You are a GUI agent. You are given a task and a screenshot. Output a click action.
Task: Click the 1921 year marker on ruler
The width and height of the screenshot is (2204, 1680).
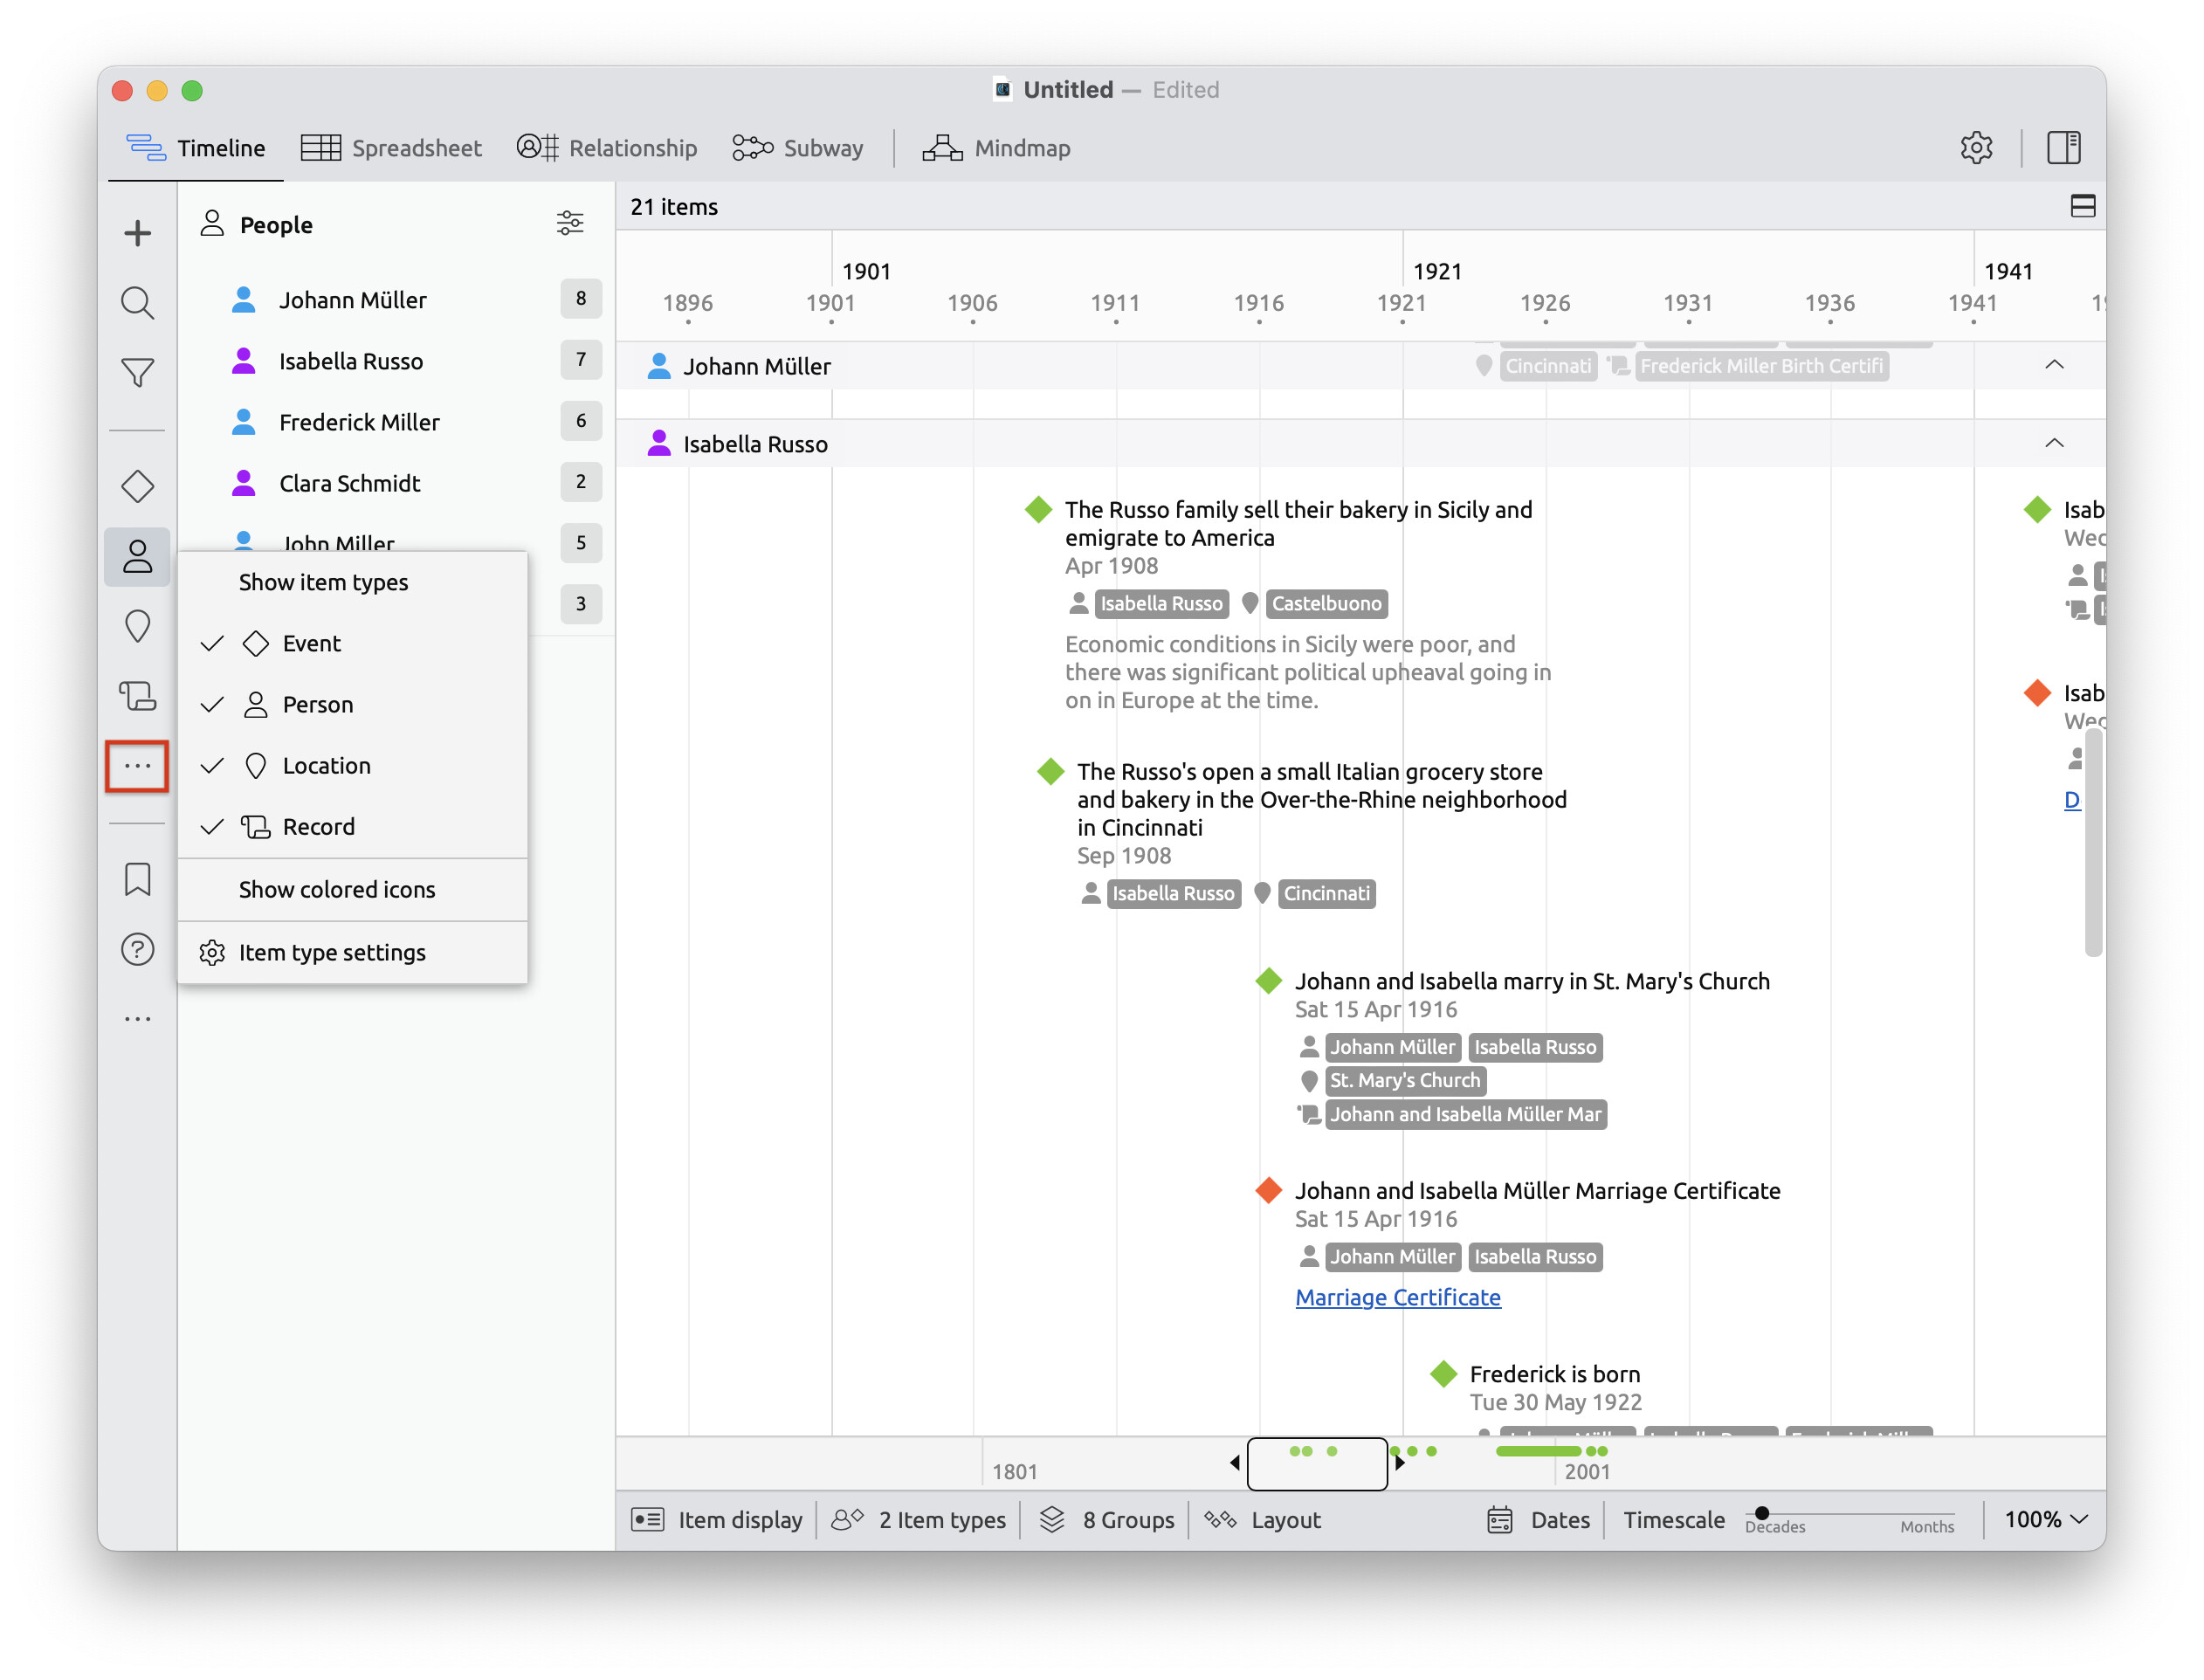(1437, 271)
